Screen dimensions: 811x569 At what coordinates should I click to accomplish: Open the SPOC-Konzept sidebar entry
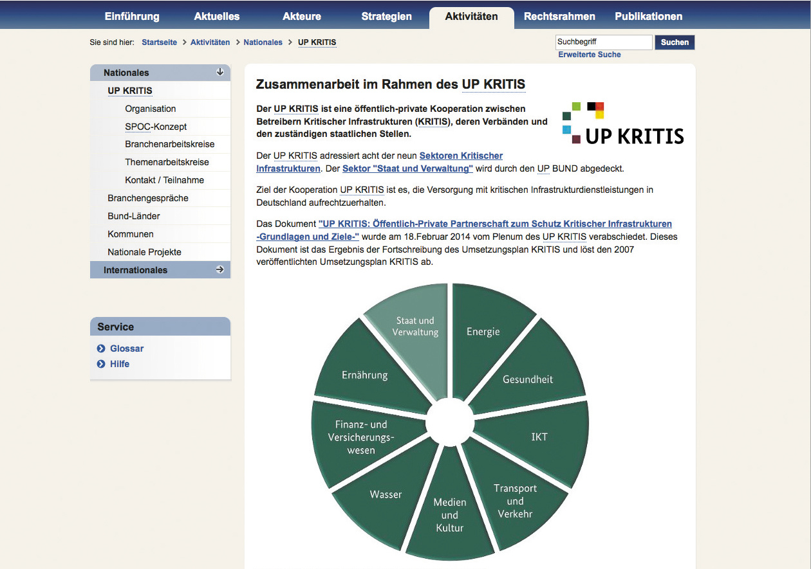tap(156, 127)
